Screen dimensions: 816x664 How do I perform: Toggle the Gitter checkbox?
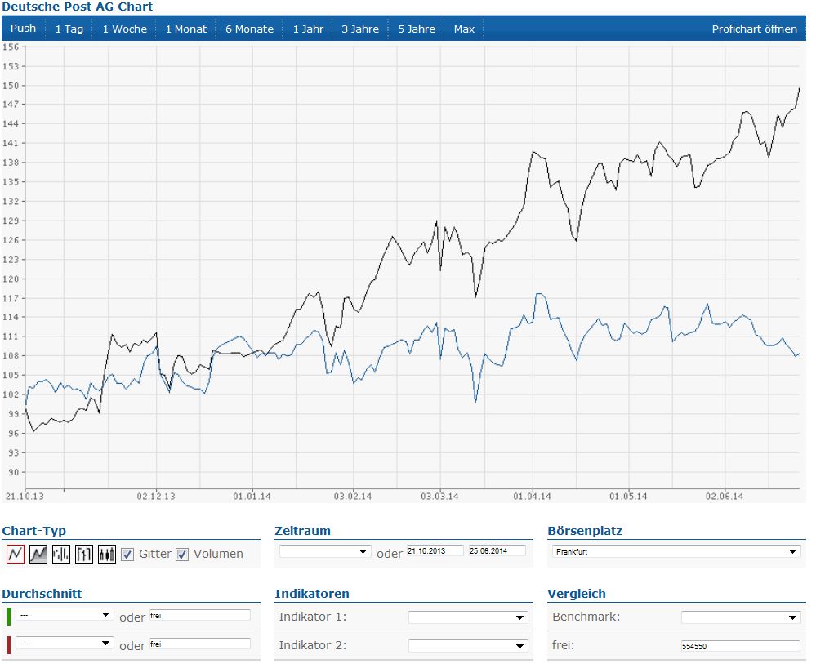(127, 555)
